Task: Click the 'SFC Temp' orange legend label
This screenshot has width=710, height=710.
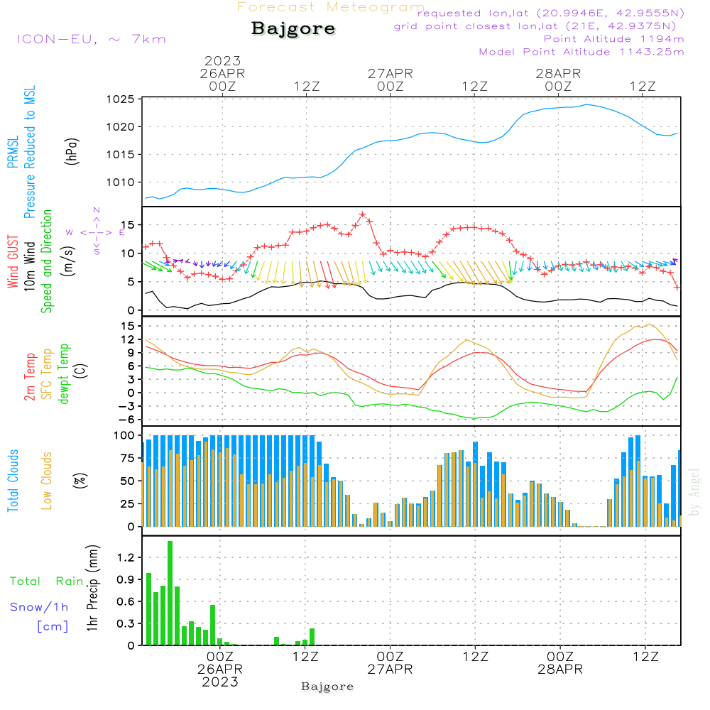Action: click(47, 374)
